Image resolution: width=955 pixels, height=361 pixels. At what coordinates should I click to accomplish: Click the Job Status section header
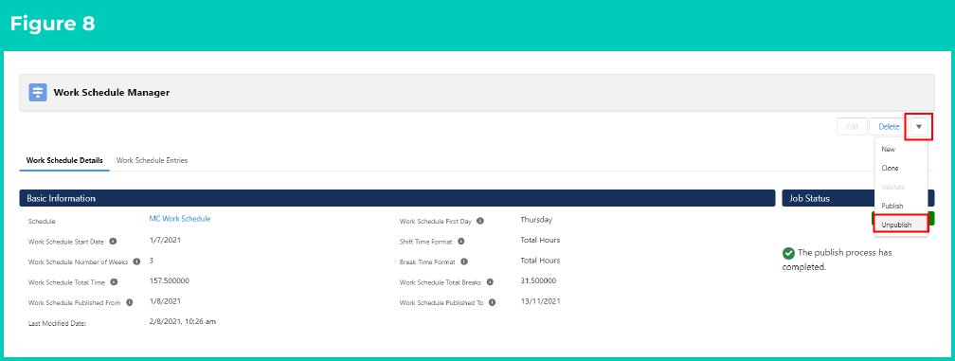click(857, 198)
